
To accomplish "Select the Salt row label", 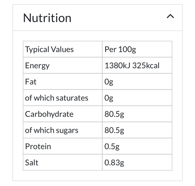I will (x=32, y=163).
